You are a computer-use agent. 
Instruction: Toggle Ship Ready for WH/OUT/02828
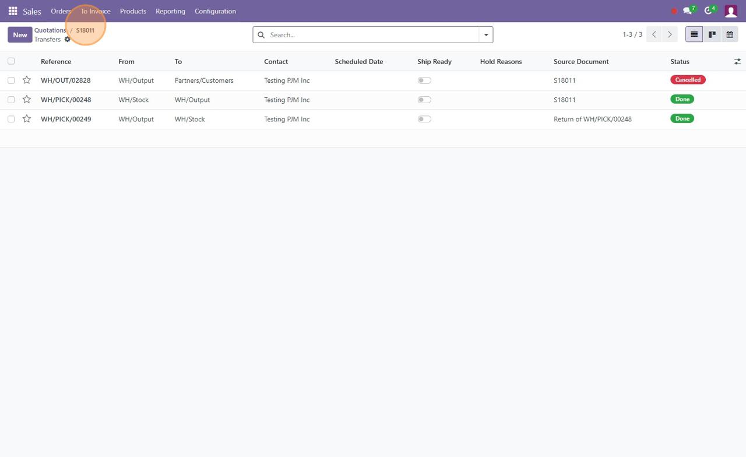(424, 80)
